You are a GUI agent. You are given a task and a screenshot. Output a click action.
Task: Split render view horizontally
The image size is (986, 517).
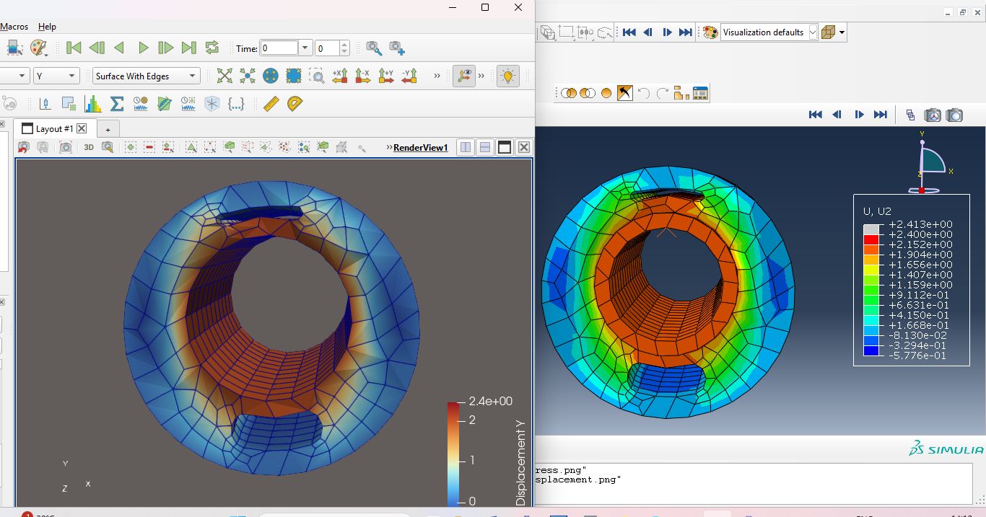[x=466, y=147]
